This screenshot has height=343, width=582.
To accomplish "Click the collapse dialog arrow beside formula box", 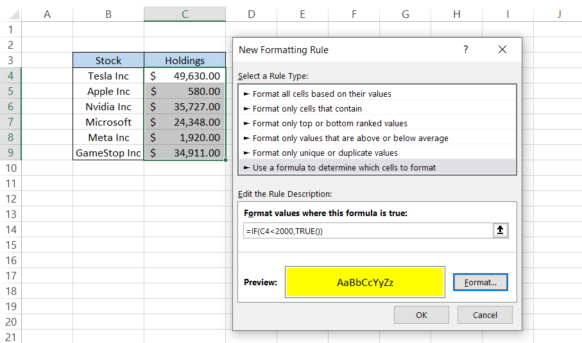I will [501, 231].
